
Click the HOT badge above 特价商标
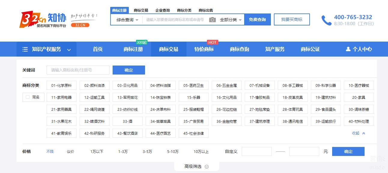(x=212, y=42)
